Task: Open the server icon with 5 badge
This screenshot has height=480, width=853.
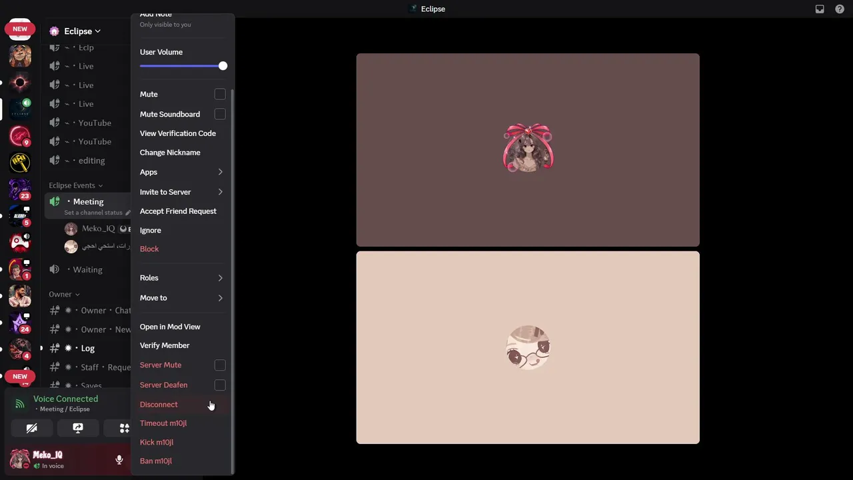Action: (20, 216)
